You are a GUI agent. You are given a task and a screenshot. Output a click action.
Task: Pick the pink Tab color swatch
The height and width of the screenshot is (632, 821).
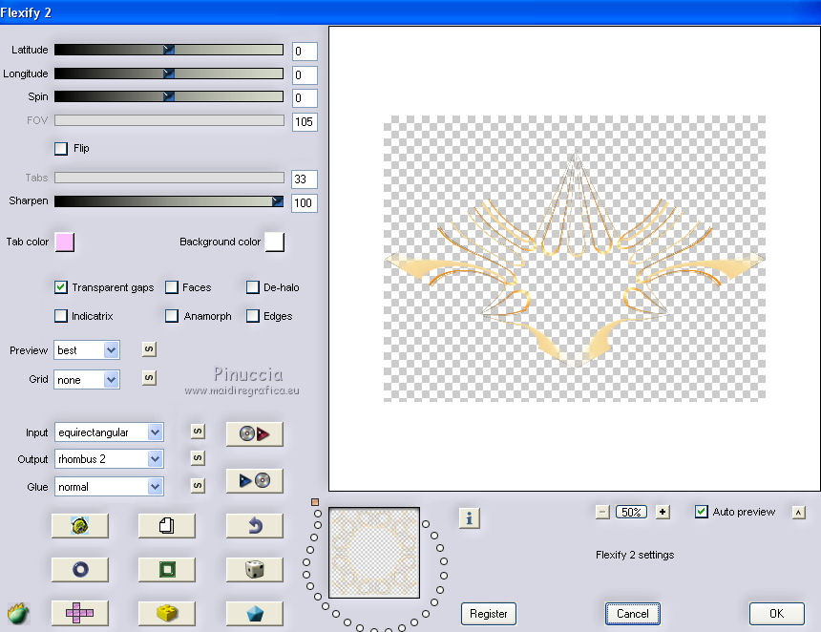click(64, 242)
